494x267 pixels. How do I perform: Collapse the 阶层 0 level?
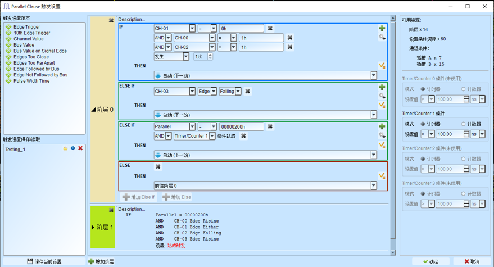pos(93,110)
